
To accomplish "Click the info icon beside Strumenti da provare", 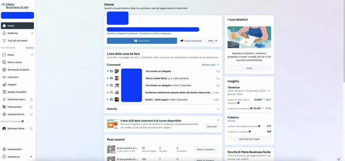I will [x=23, y=121].
